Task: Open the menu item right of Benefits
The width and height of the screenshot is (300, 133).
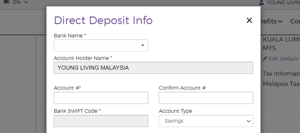Action: pyautogui.click(x=295, y=21)
